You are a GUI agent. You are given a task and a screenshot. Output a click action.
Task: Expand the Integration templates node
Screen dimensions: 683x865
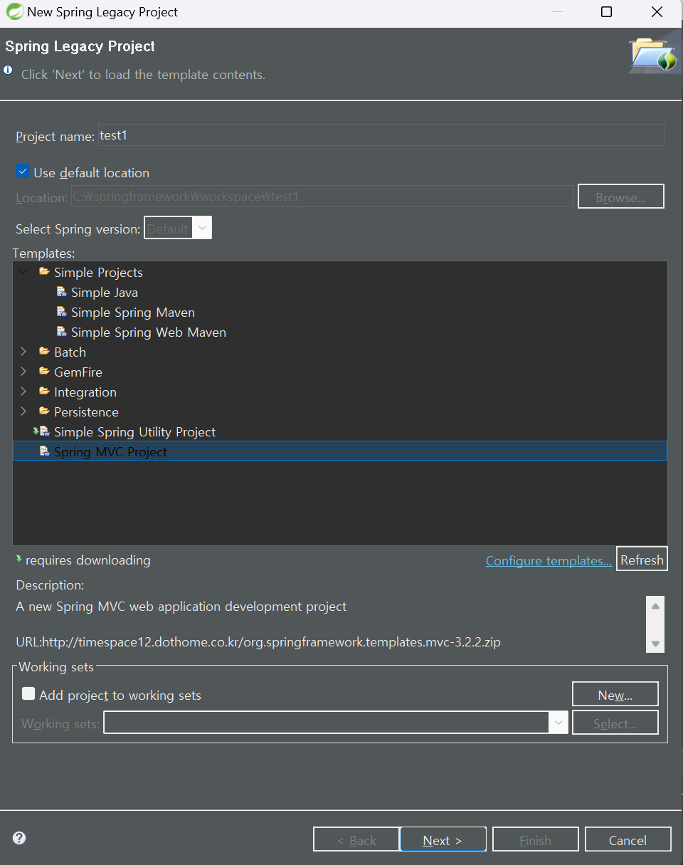click(x=23, y=392)
